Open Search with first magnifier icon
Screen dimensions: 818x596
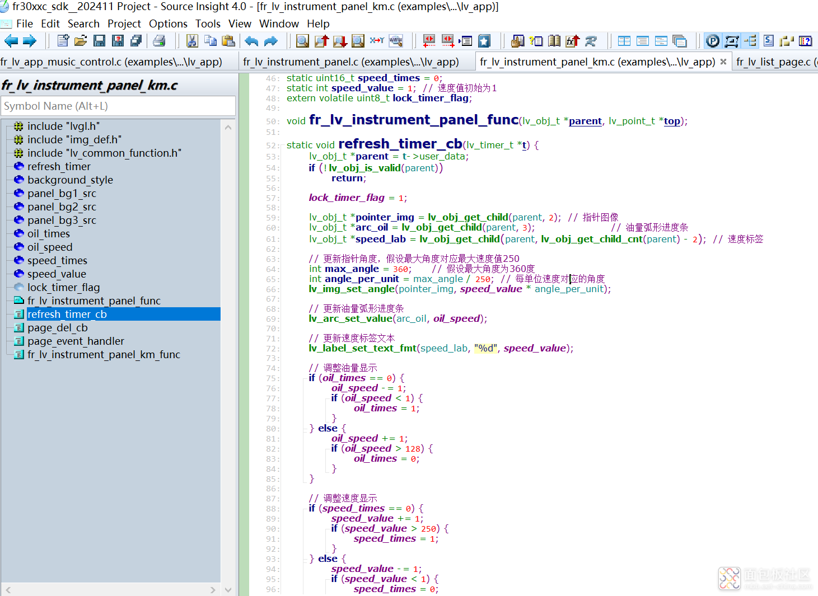[302, 41]
